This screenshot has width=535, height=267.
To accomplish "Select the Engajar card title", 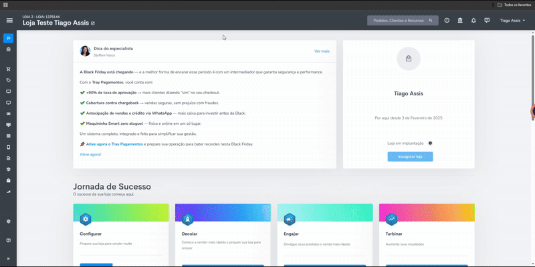I will click(x=292, y=234).
